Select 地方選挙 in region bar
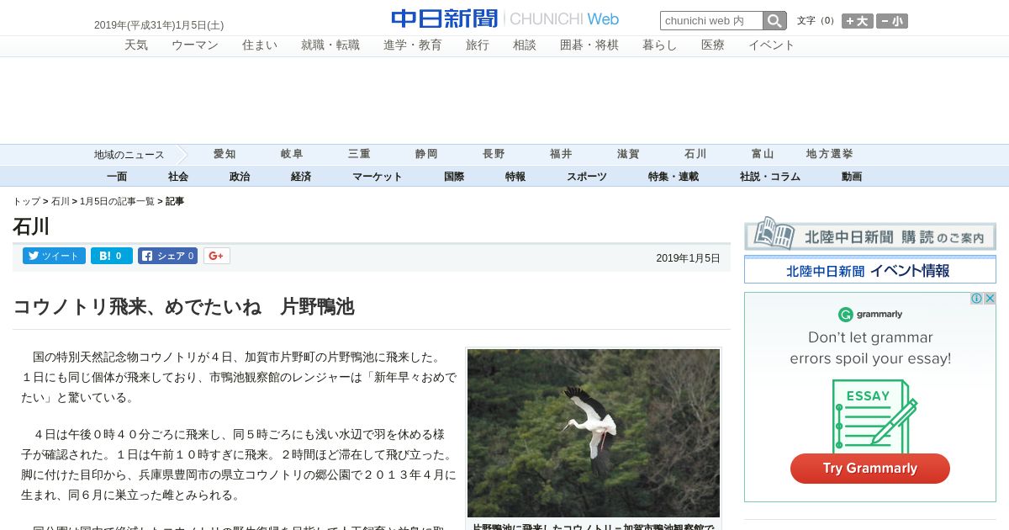Viewport: 1009px width, 530px height. [830, 155]
